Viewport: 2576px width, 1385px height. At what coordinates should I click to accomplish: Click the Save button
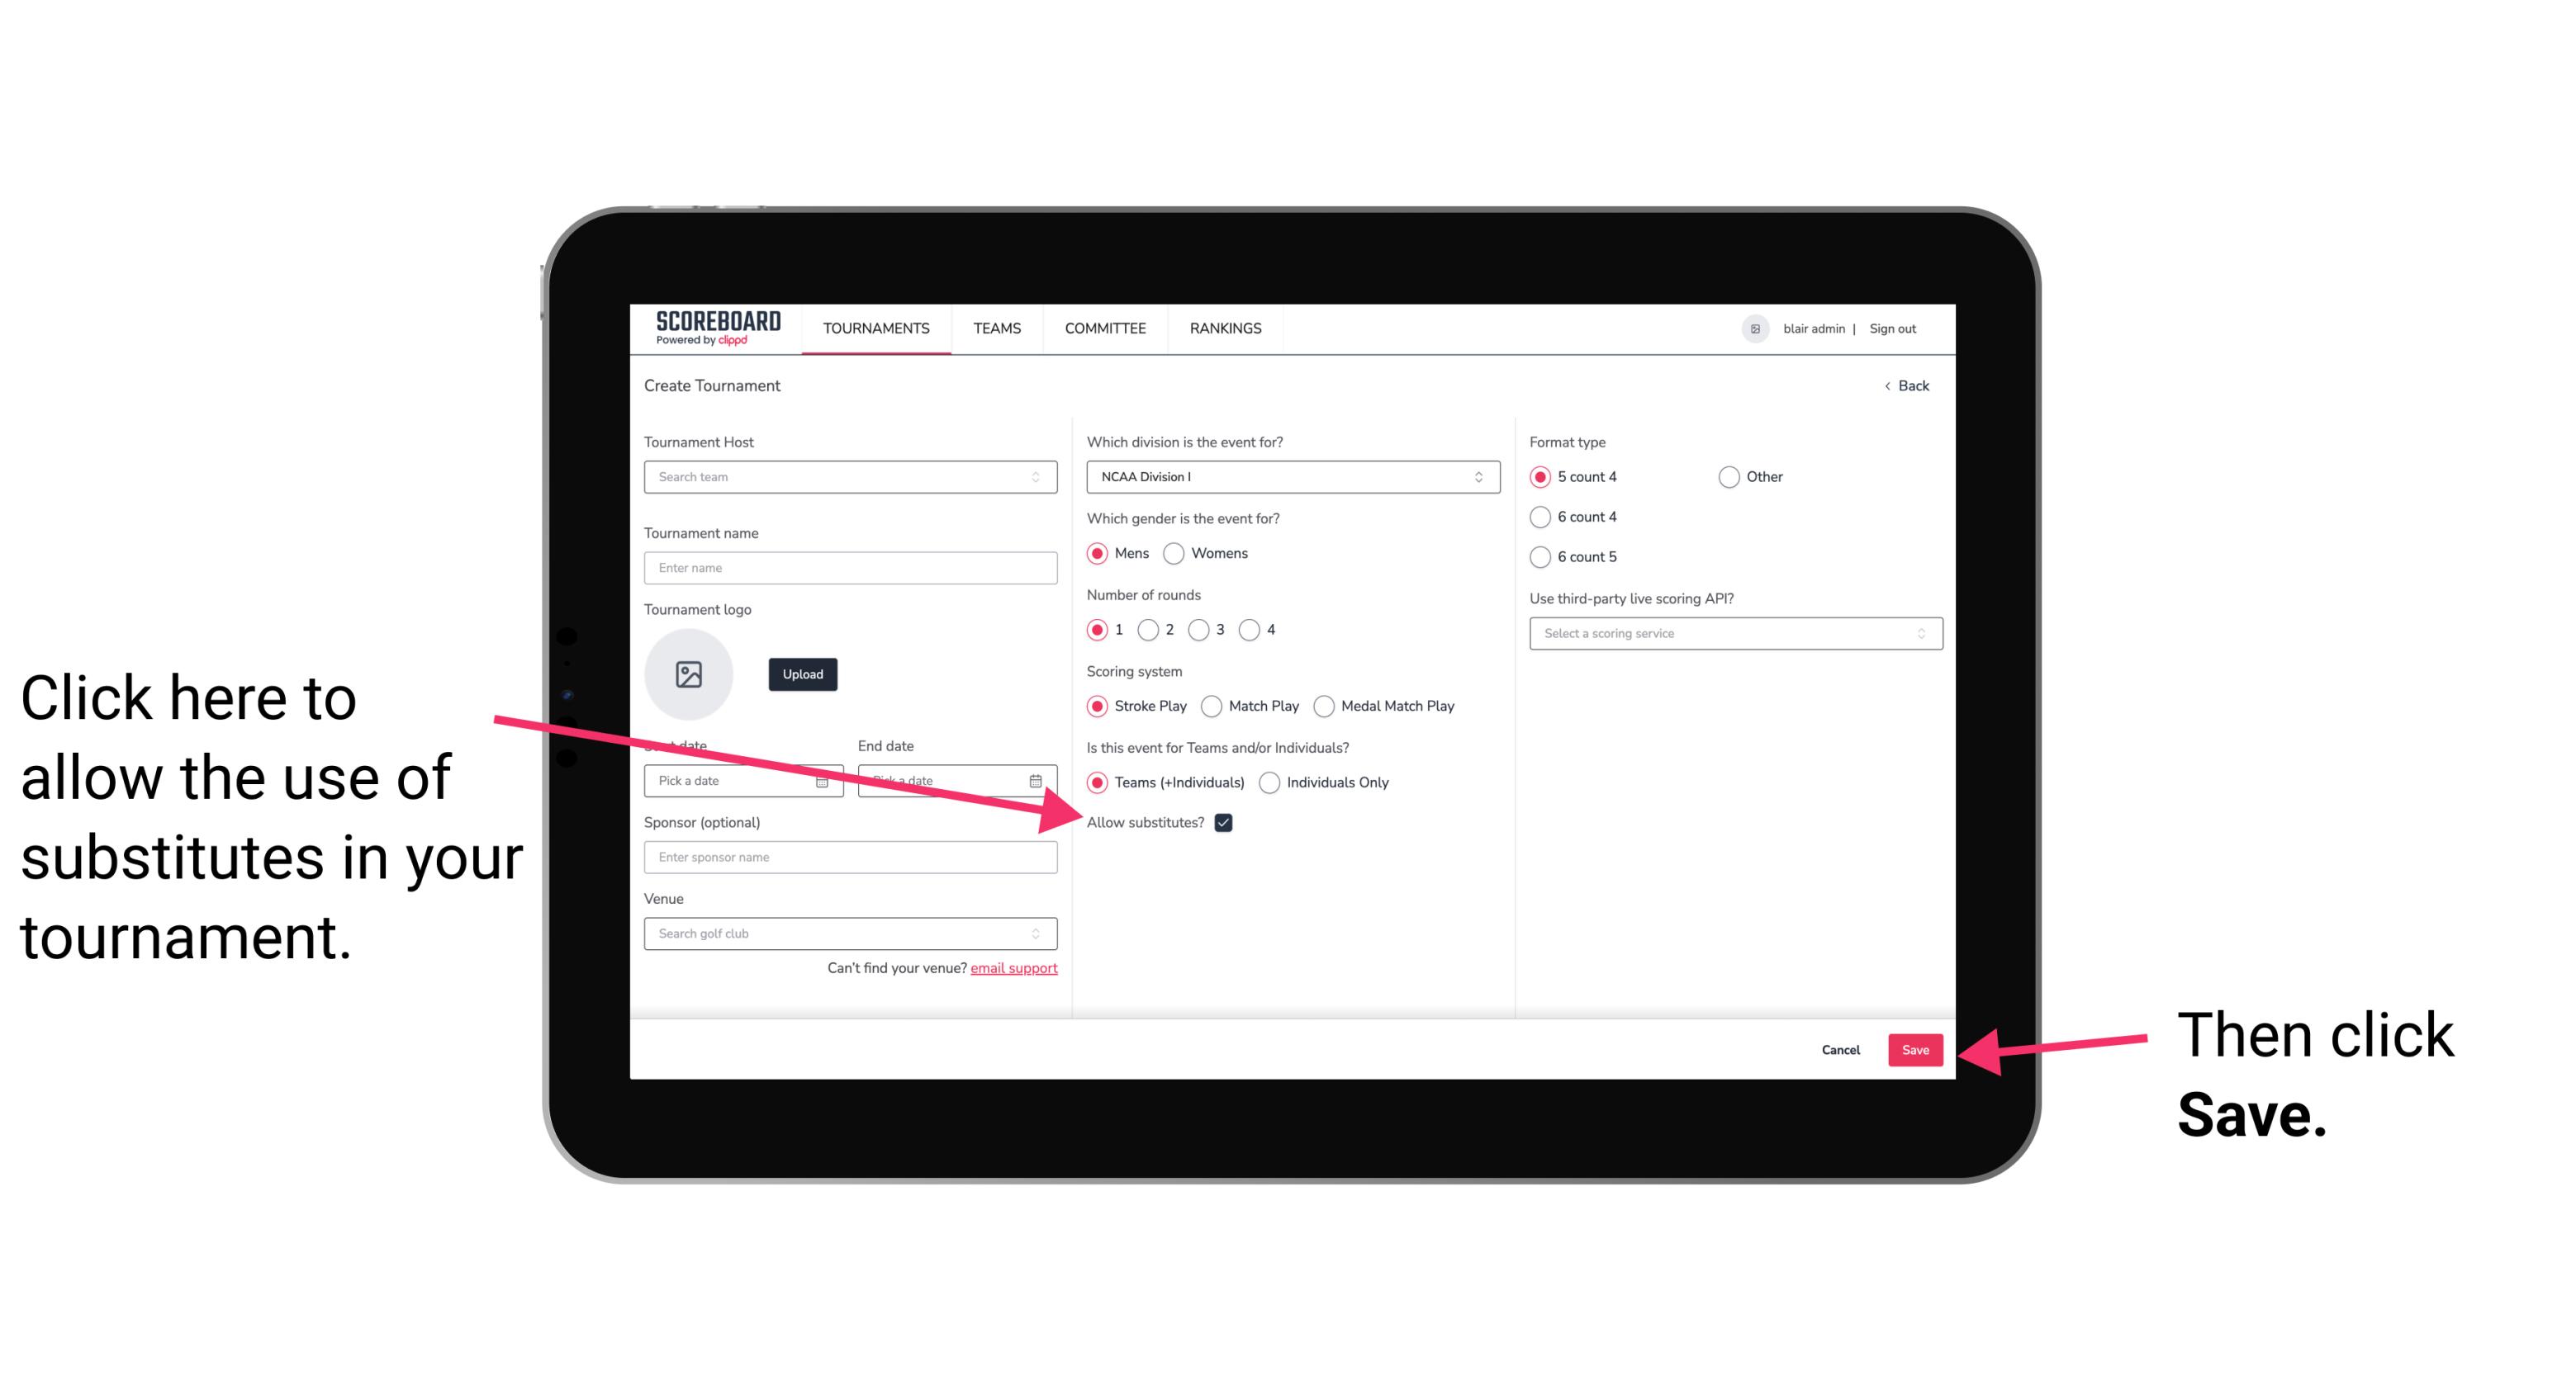coord(1916,1049)
